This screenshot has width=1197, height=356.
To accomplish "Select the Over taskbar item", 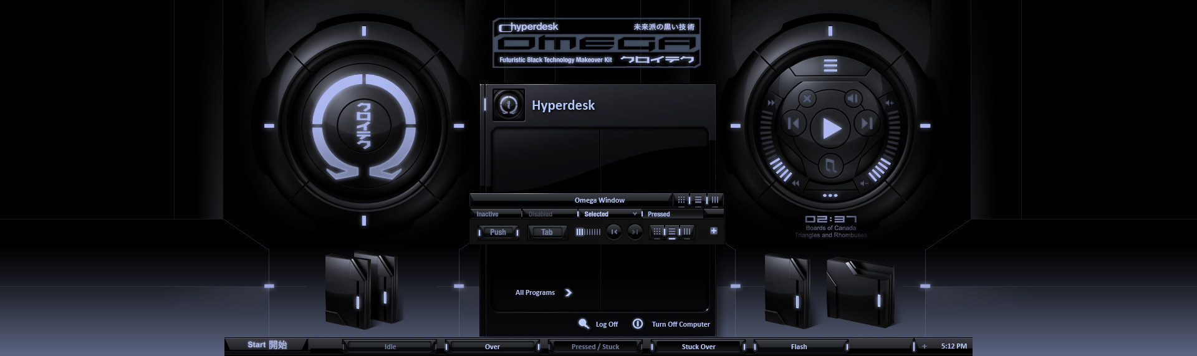I will point(493,347).
